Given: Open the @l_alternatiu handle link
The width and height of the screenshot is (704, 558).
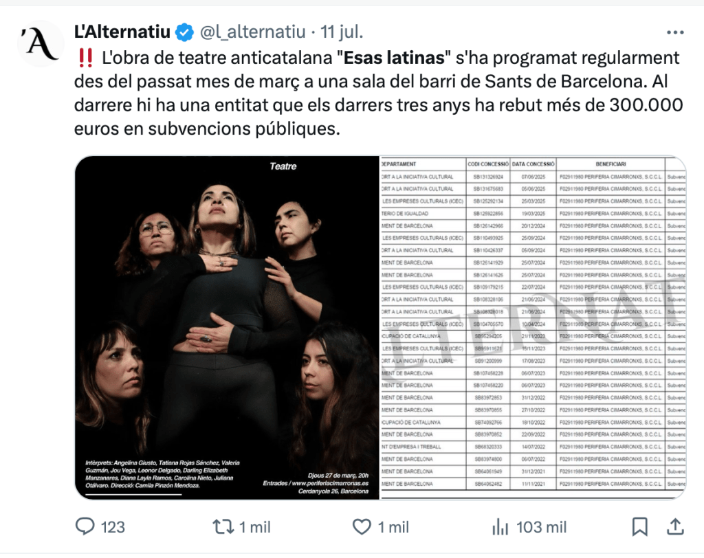Looking at the screenshot, I should point(253,32).
